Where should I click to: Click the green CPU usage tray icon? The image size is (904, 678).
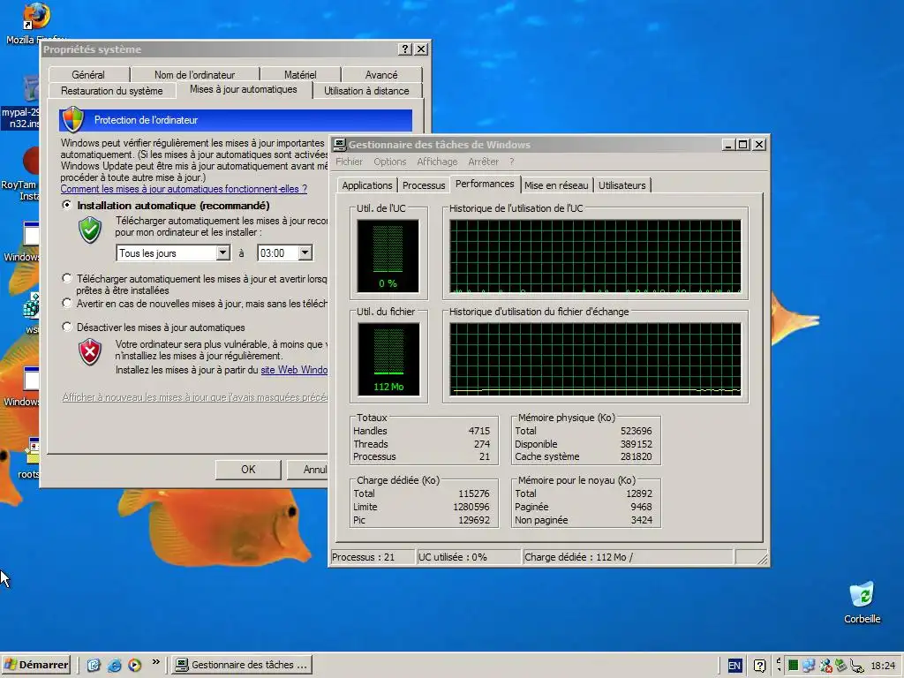tap(794, 665)
